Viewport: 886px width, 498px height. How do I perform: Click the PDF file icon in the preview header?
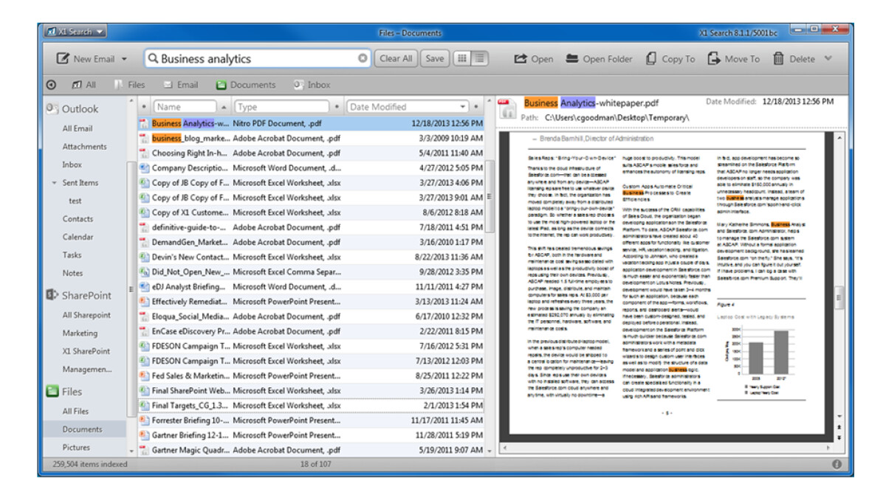click(x=508, y=108)
